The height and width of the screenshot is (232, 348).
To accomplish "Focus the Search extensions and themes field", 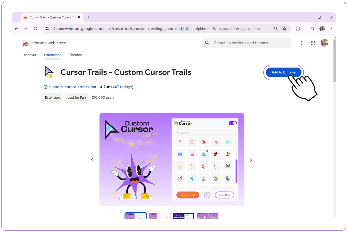I will click(x=246, y=43).
